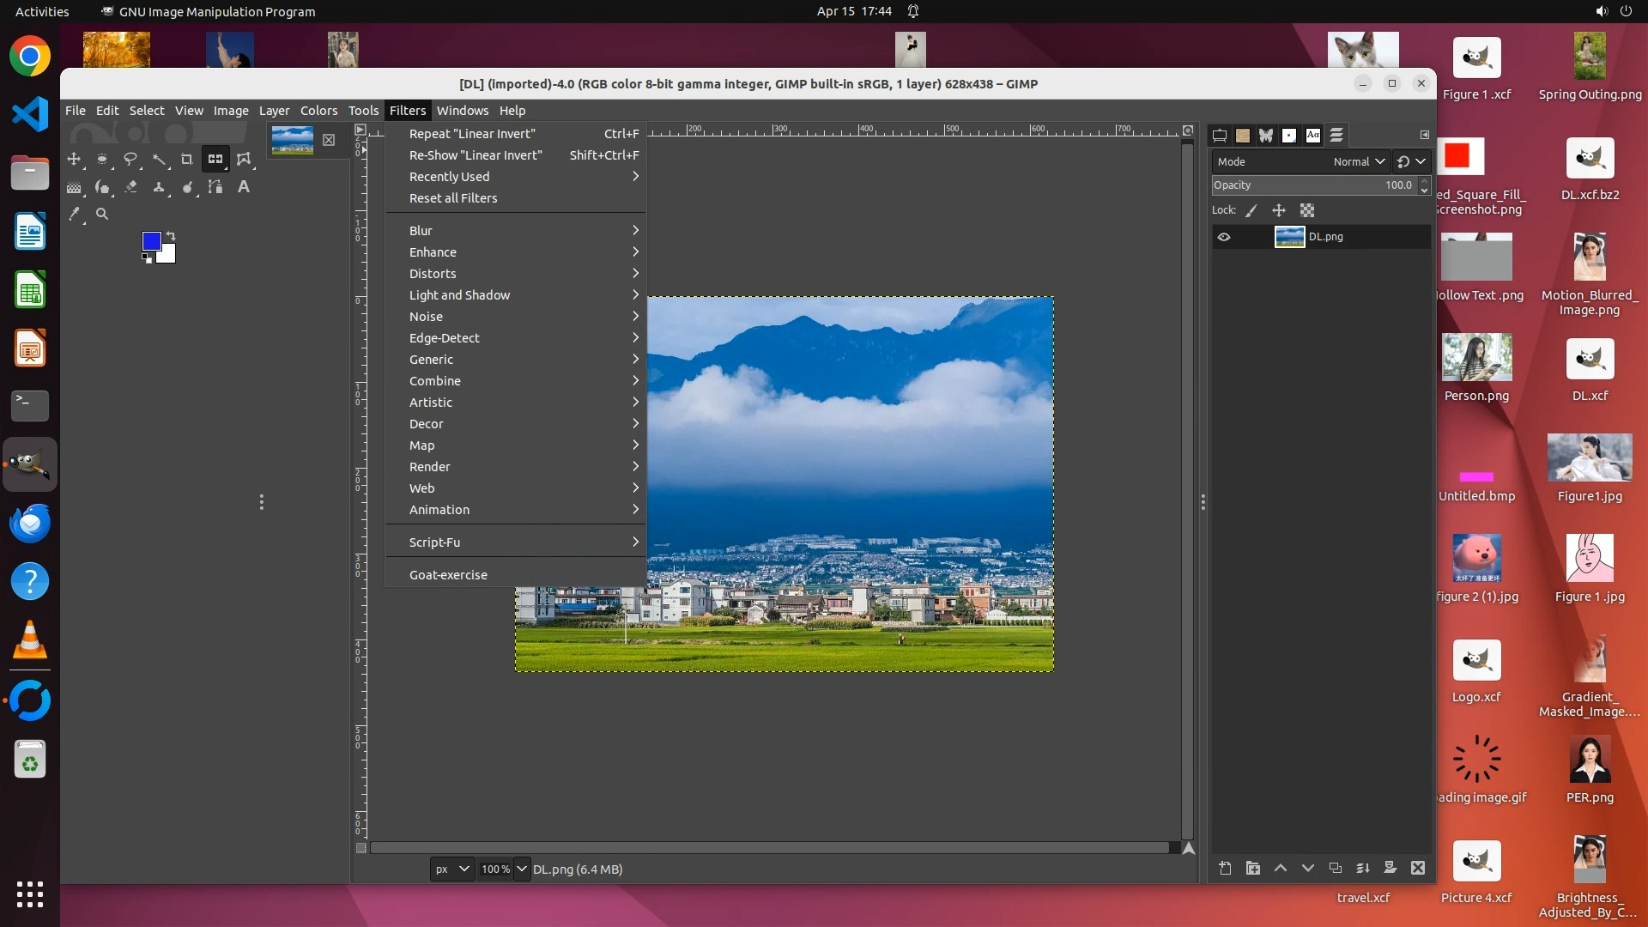Hide the DL.png layer with eye icon

pyautogui.click(x=1224, y=237)
